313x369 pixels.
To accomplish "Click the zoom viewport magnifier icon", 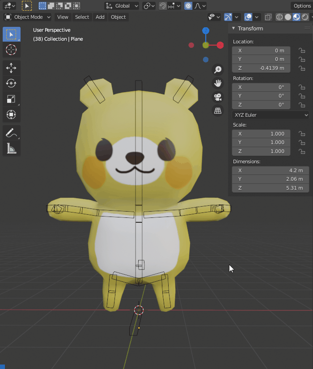I will point(218,69).
